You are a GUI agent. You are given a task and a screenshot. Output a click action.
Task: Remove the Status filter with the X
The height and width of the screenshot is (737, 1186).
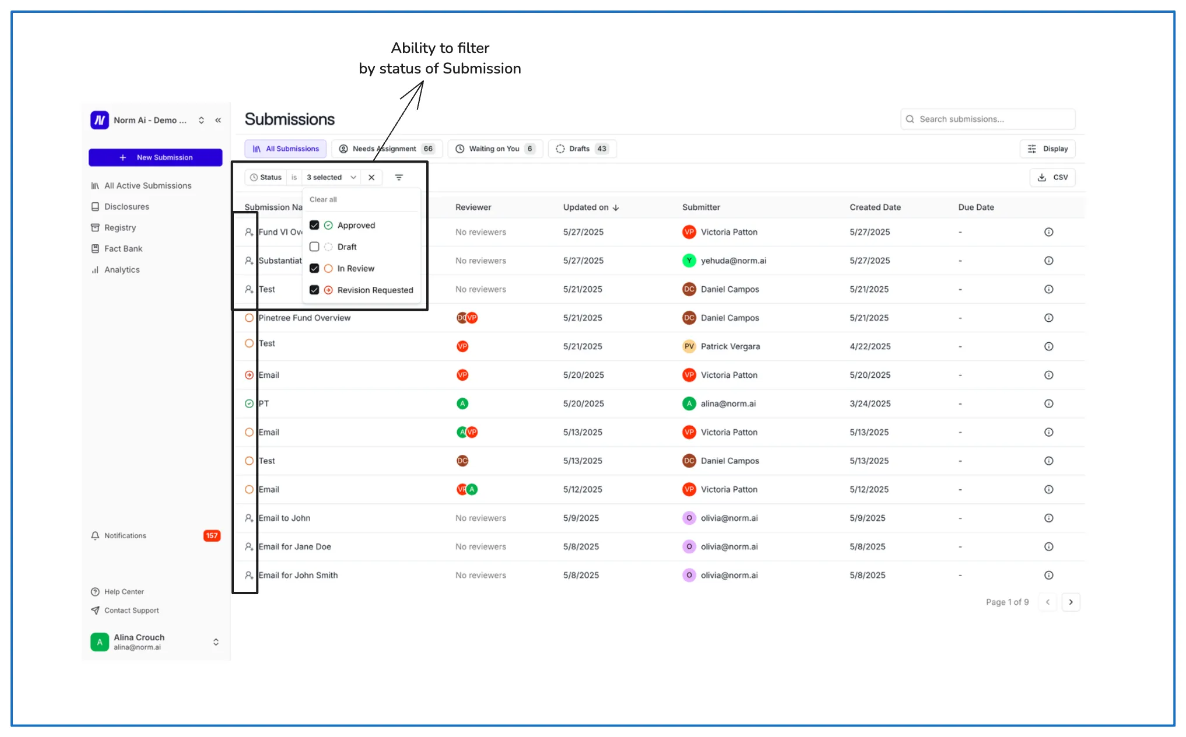pyautogui.click(x=371, y=177)
